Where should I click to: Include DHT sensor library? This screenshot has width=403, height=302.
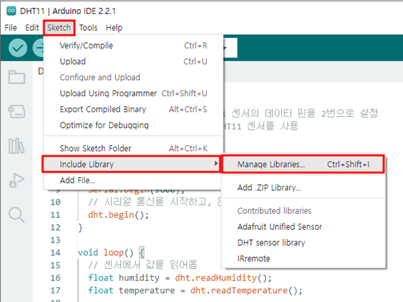tap(303, 243)
